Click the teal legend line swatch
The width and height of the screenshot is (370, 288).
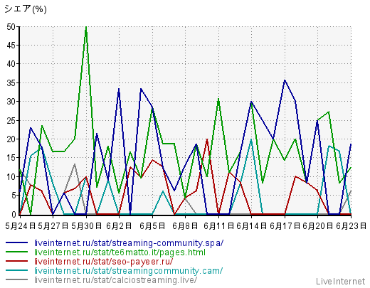pos(16,270)
